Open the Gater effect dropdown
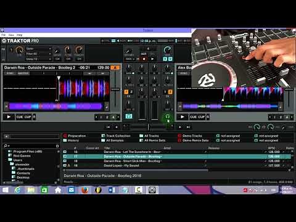This screenshot has height=222, width=296. (39, 49)
